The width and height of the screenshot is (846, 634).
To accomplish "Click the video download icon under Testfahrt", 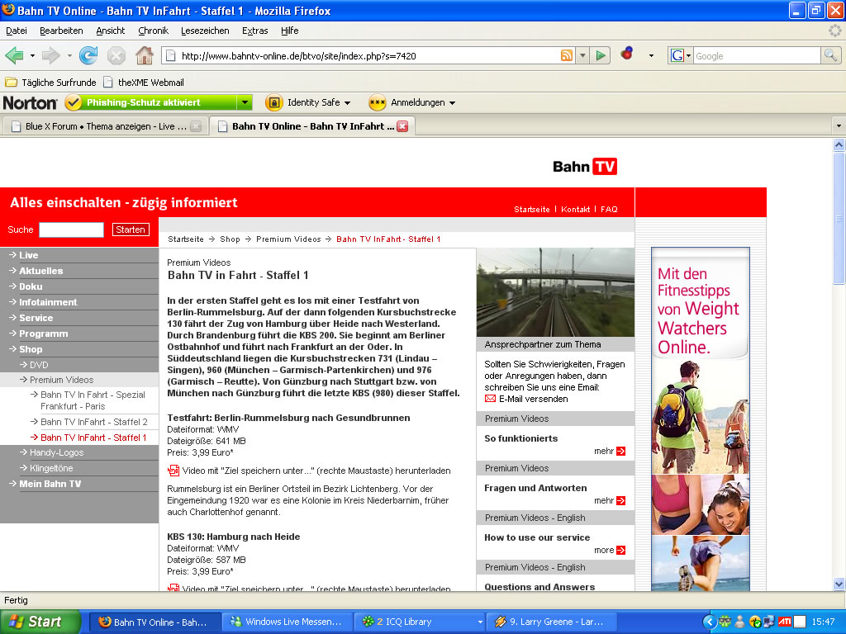I will click(x=173, y=471).
